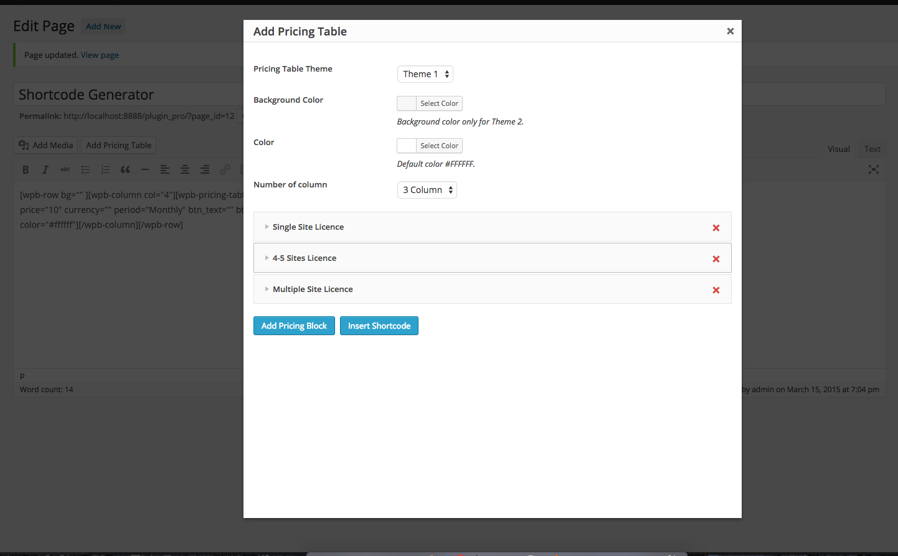Click the Add Pricing Block button
This screenshot has width=898, height=556.
coord(294,326)
